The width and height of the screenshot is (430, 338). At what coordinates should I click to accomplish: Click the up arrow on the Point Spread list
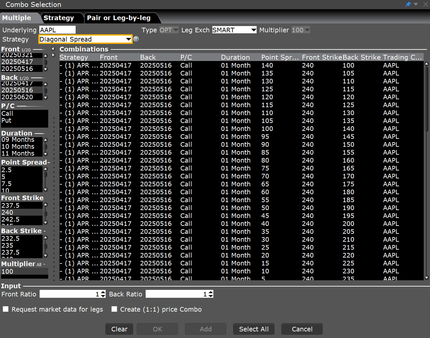[x=45, y=168]
